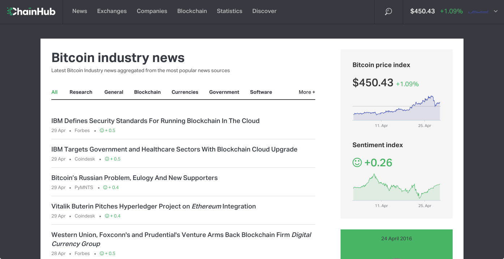Open the Exchanges menu

[112, 11]
